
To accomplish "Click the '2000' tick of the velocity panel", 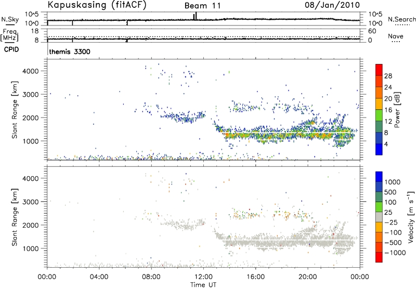I will (x=30, y=225).
